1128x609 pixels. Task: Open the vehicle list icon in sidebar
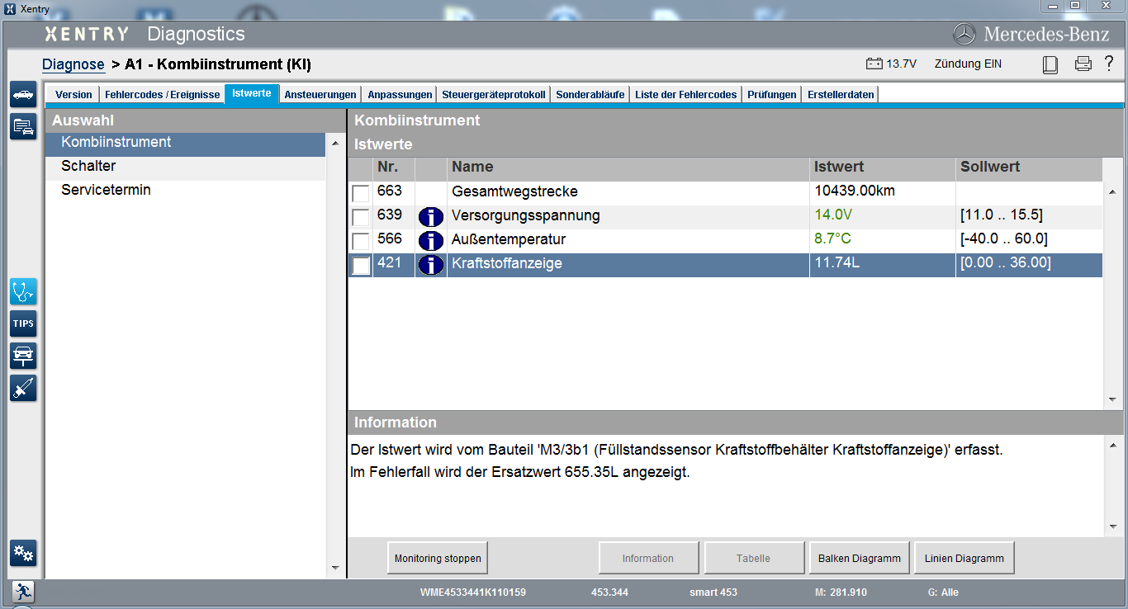(x=23, y=126)
